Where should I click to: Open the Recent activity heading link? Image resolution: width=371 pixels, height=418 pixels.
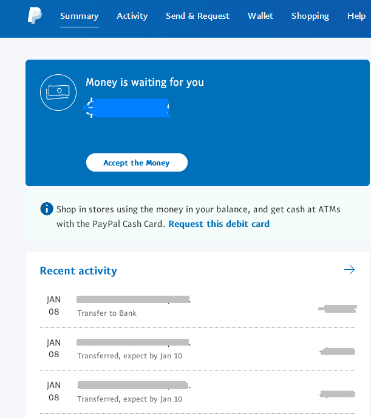point(78,271)
